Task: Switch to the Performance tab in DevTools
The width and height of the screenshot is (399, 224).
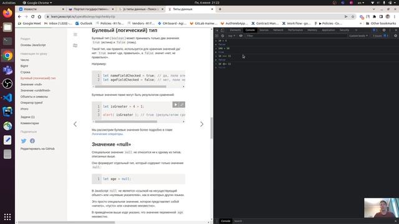Action: pyautogui.click(x=295, y=30)
